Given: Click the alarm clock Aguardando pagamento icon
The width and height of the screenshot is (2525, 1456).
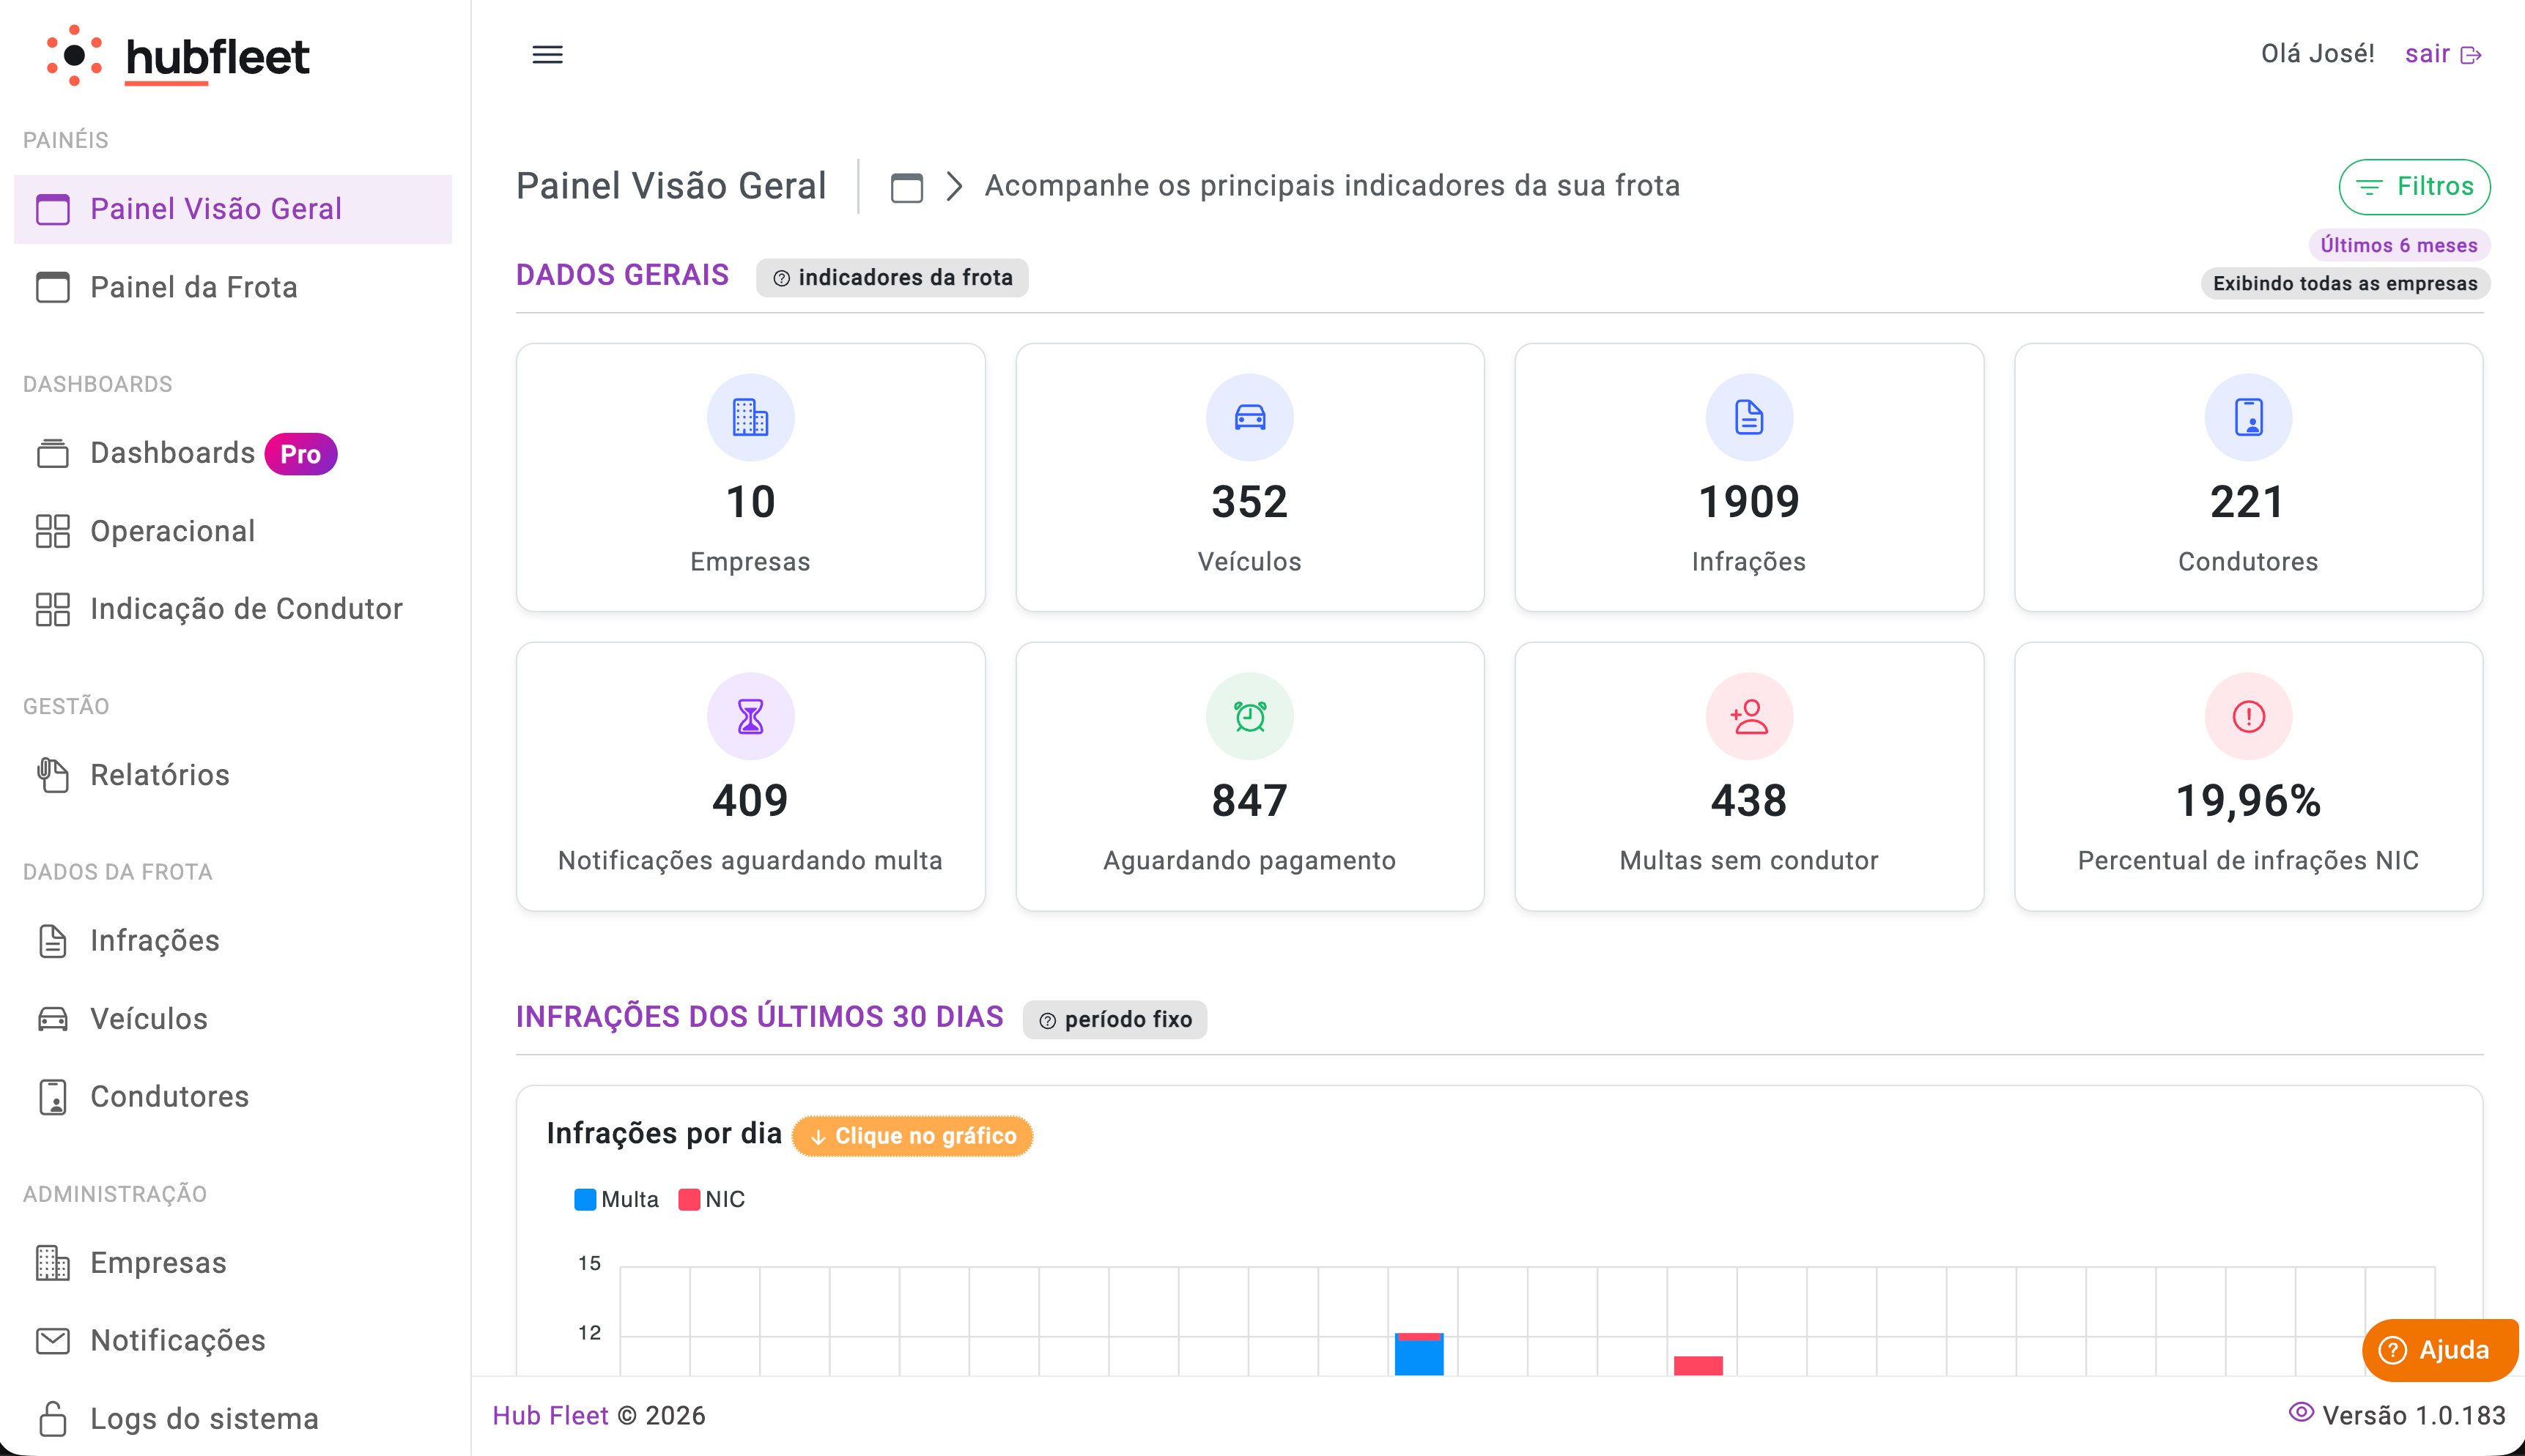Looking at the screenshot, I should click(x=1249, y=716).
